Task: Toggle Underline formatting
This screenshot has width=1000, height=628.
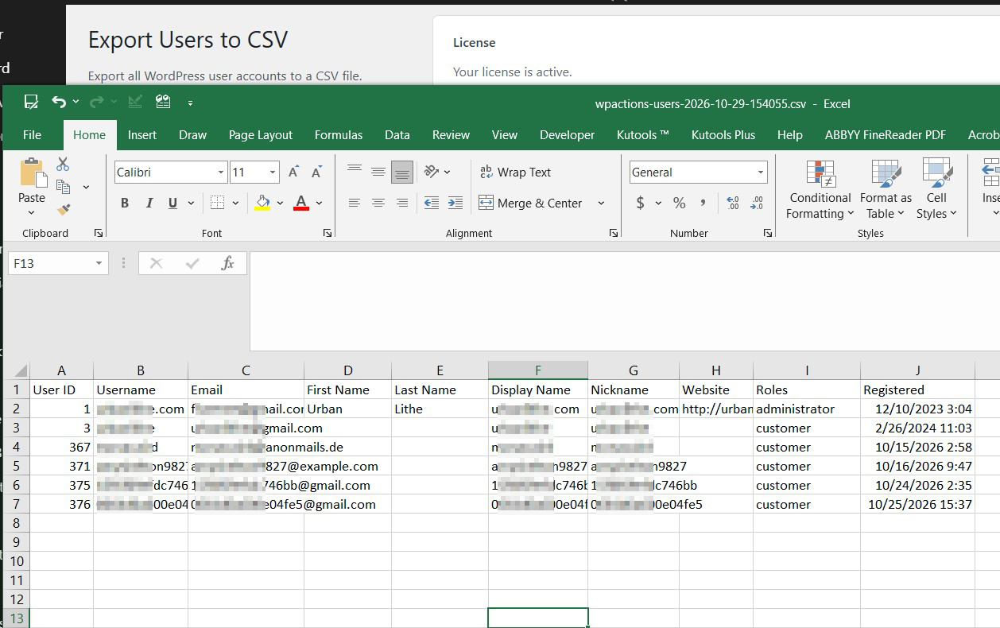Action: coord(172,204)
